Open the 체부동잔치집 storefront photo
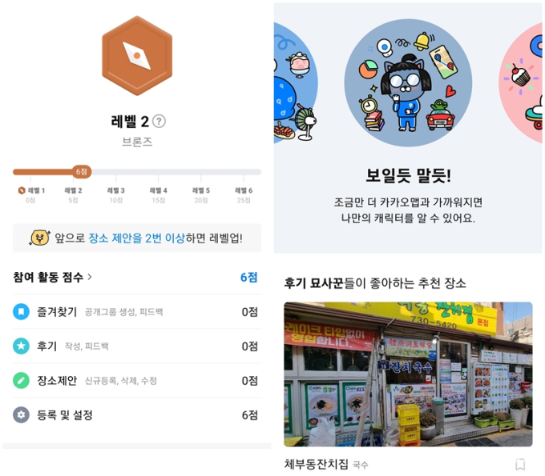Viewport: 545px width, 476px height. coord(408,374)
